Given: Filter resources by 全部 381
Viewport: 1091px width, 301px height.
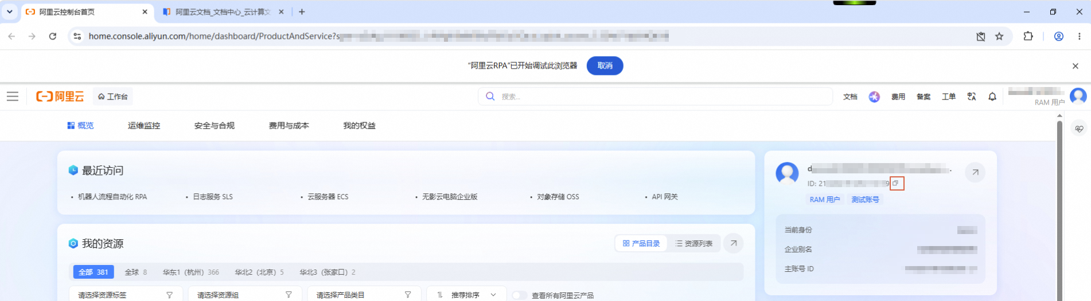Looking at the screenshot, I should [93, 272].
